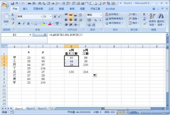
Task: Undo the last action
Action: pos(17,3)
